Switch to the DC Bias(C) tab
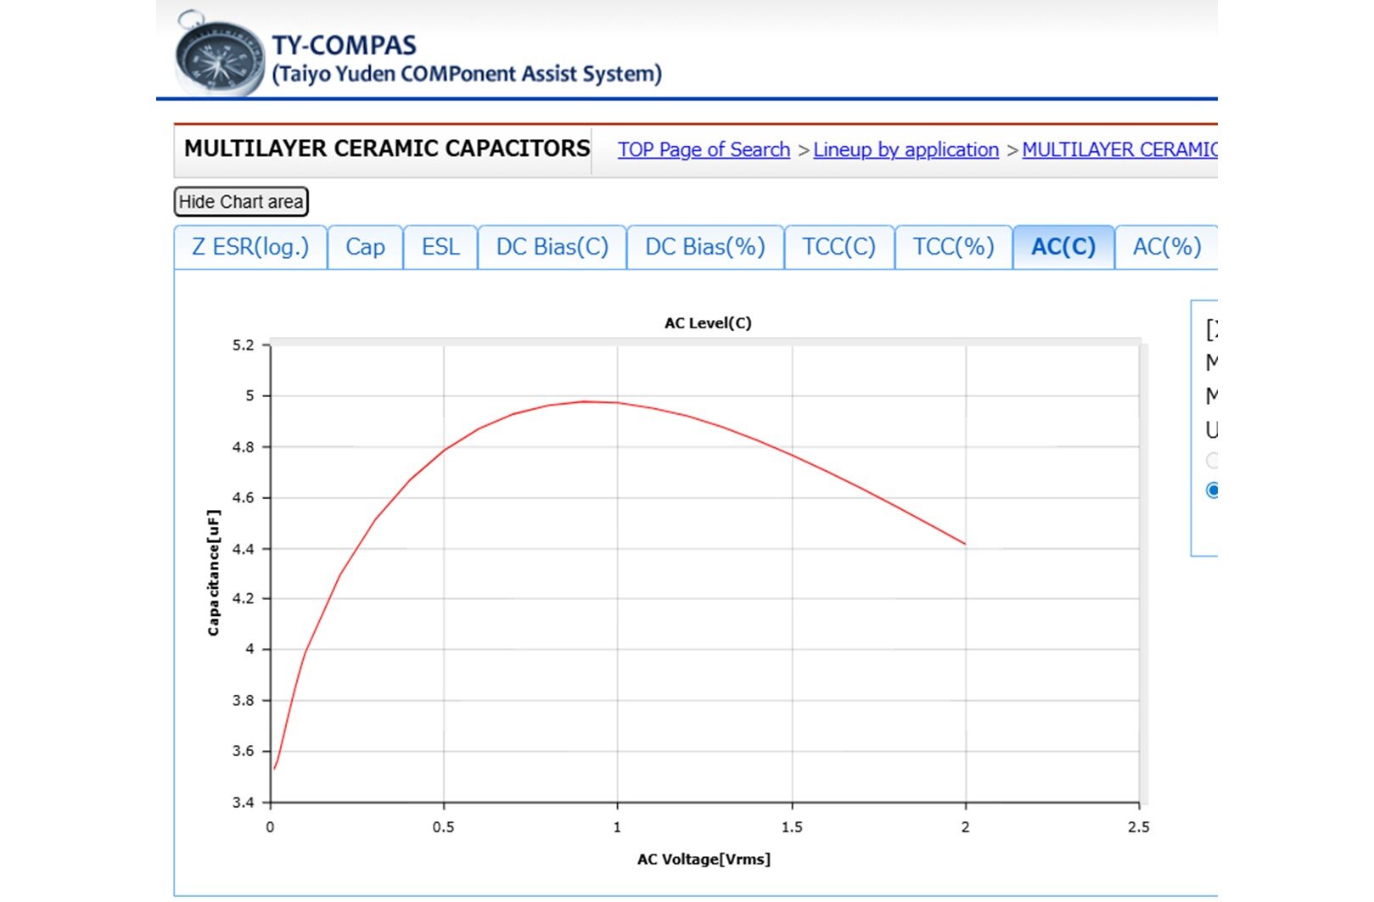The image size is (1374, 902). [x=552, y=247]
